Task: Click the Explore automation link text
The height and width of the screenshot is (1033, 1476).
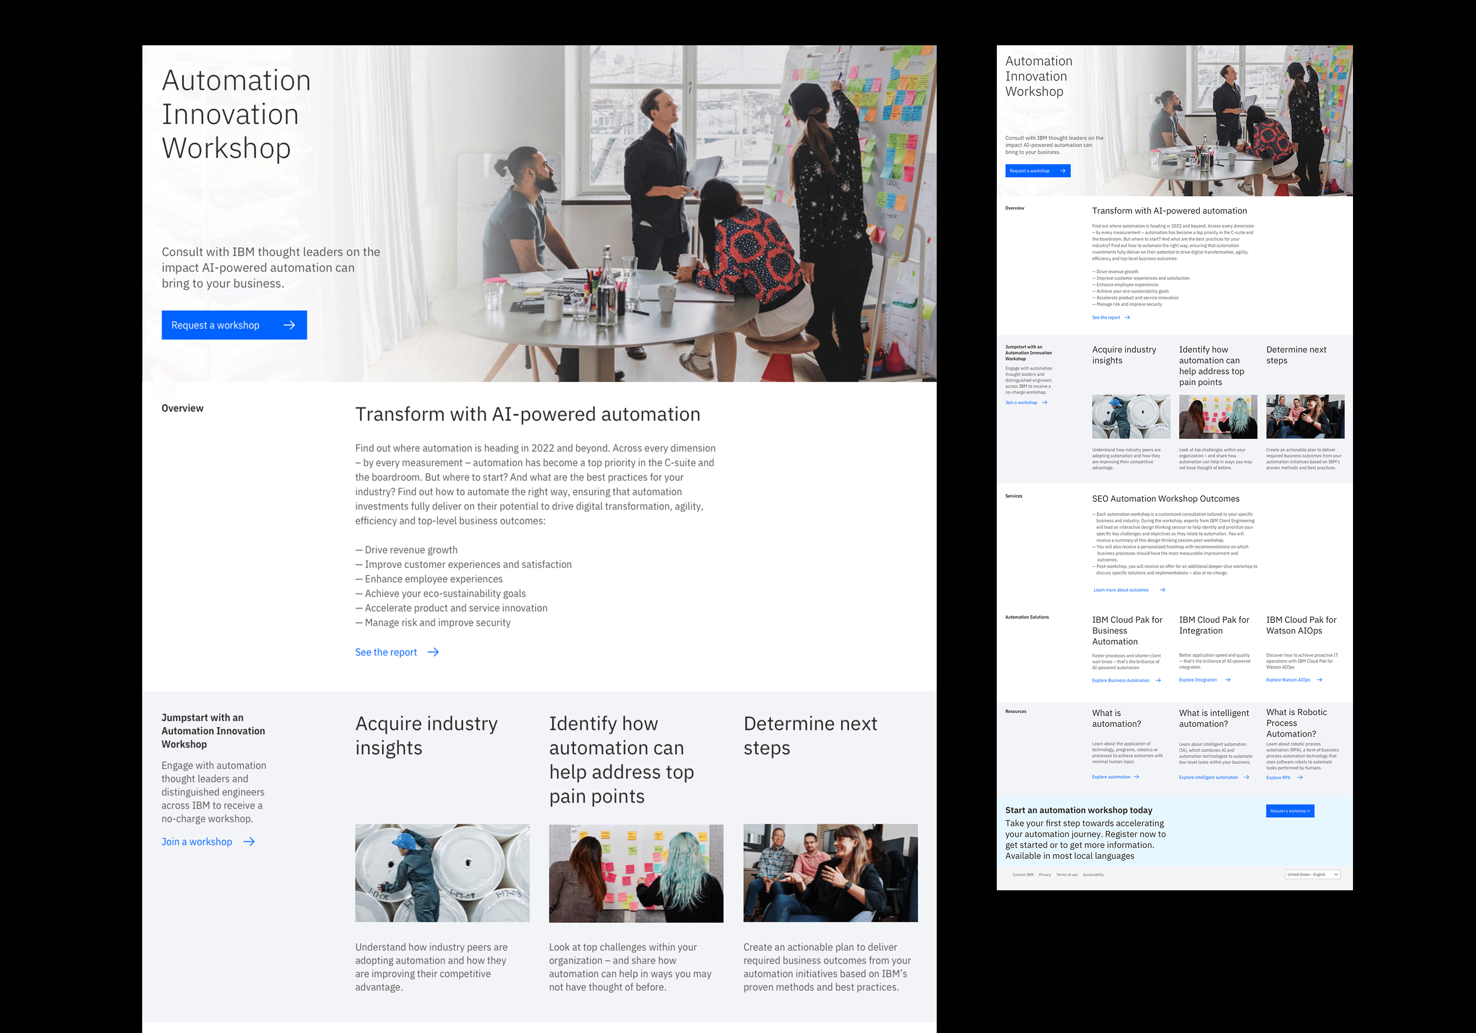Action: pos(1111,777)
